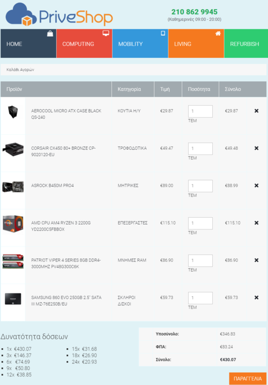Click the ΣΚΛΗΡΟΙ ΔΙΣΚΟΙ category cell
The width and height of the screenshot is (268, 385).
tap(126, 301)
